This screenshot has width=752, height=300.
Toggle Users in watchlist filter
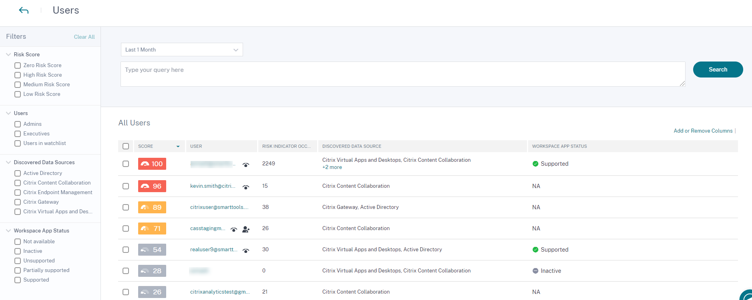(18, 143)
